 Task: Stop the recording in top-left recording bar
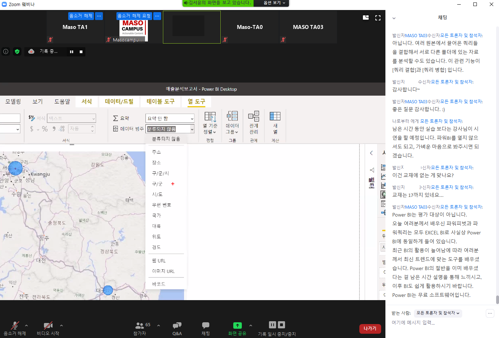pyautogui.click(x=81, y=52)
